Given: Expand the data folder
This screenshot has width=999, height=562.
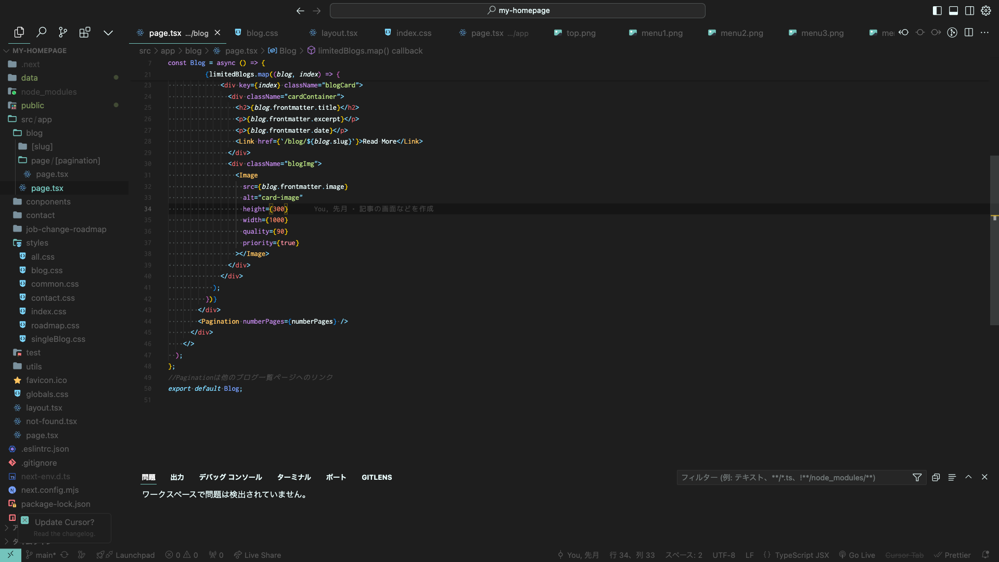Looking at the screenshot, I should pyautogui.click(x=29, y=78).
